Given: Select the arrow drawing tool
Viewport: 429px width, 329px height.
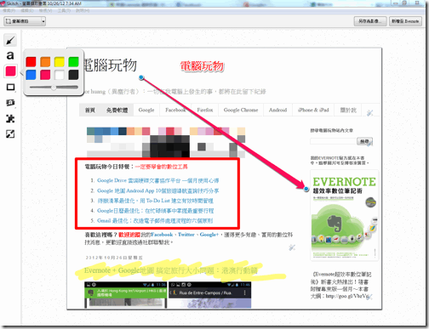Looking at the screenshot, I should [x=10, y=41].
